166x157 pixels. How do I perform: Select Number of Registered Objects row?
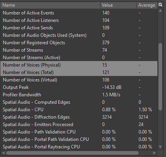click(x=79, y=43)
